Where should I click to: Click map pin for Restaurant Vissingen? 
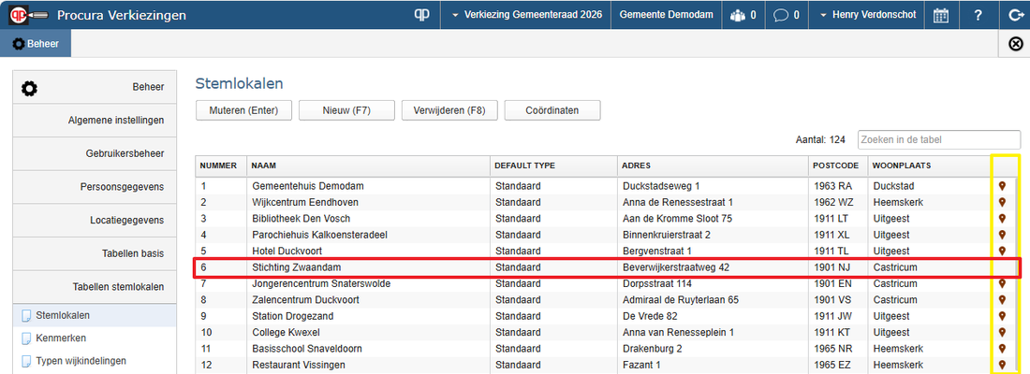point(1002,365)
